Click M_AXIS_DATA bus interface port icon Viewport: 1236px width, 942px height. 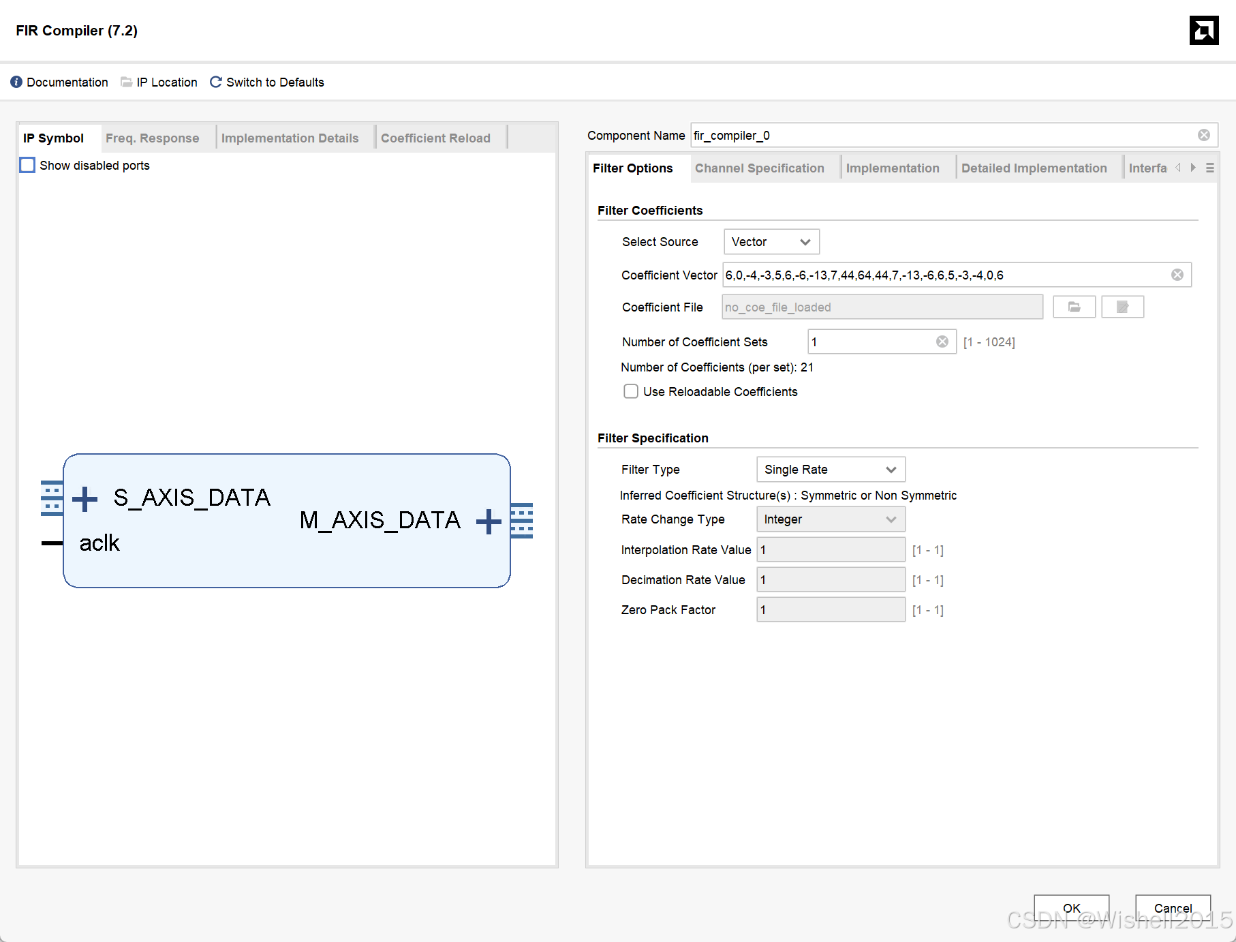522,521
